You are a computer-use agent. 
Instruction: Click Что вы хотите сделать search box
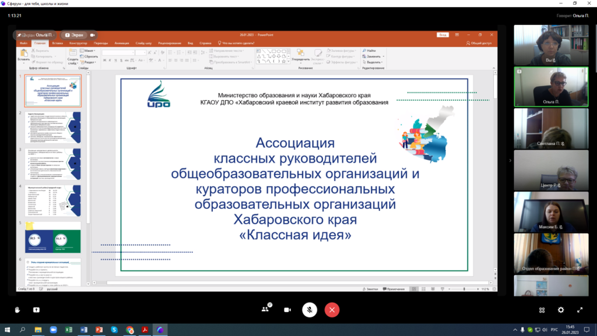point(236,43)
